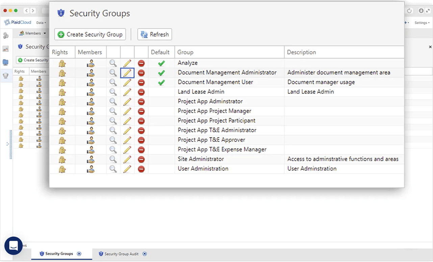Open rights for Project App Adminstrator
The image size is (433, 262).
pyautogui.click(x=62, y=102)
